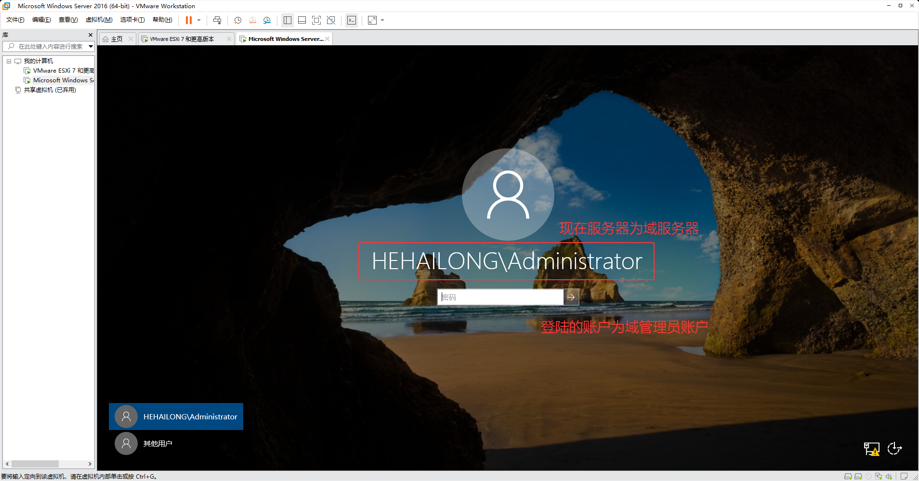Screen dimensions: 919x481
Task: Toggle the console view button
Action: coord(352,20)
